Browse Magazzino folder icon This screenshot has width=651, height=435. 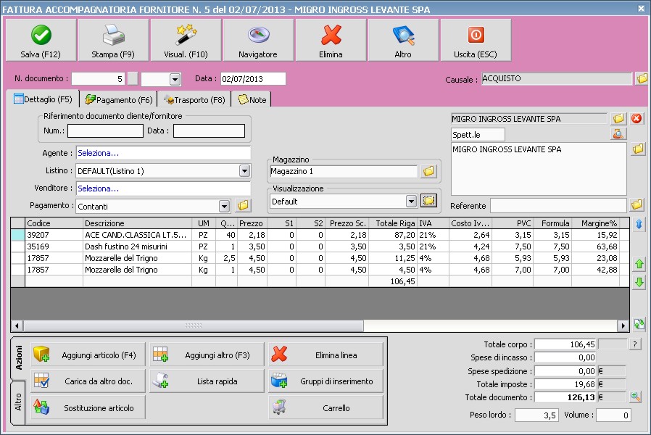429,171
